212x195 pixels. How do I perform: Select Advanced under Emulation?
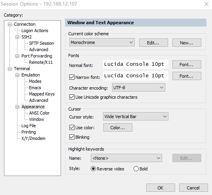(x=38, y=100)
